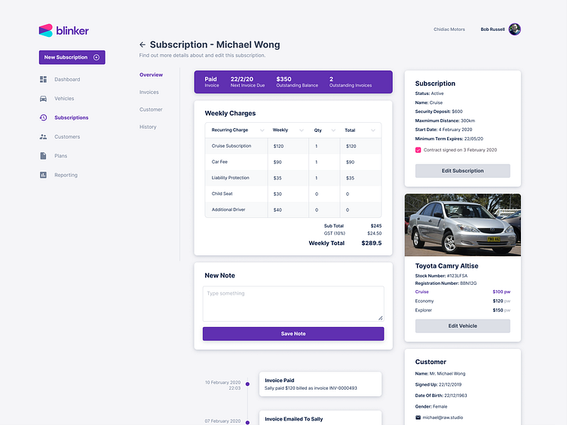The width and height of the screenshot is (567, 425).
Task: Click the Invoice Emailed To Sally card
Action: 320,417
